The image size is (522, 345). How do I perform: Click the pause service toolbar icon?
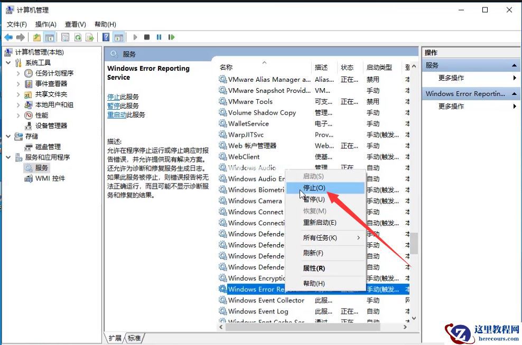coord(159,37)
